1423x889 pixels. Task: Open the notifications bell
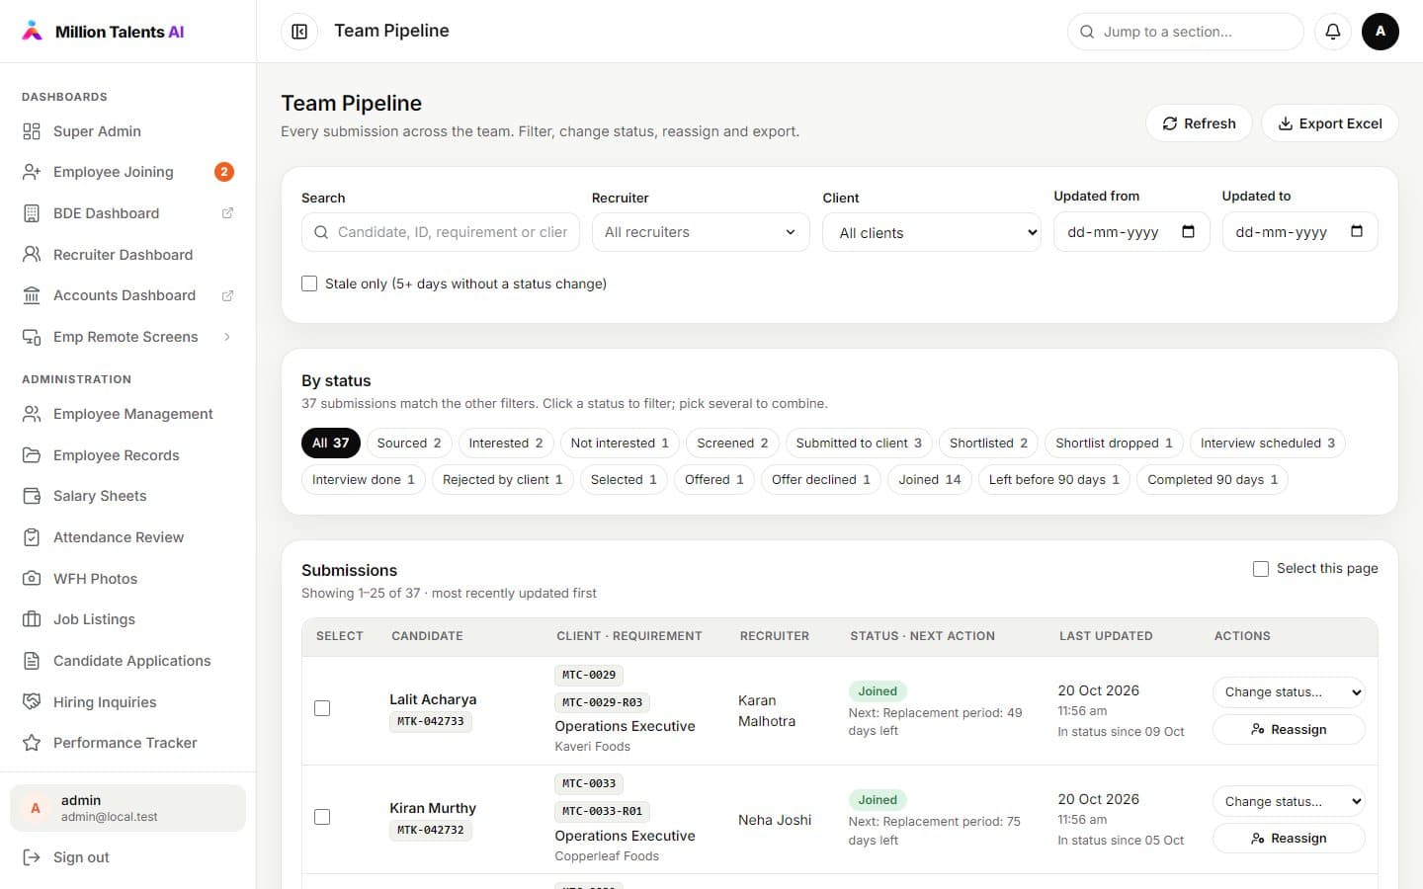(x=1332, y=32)
